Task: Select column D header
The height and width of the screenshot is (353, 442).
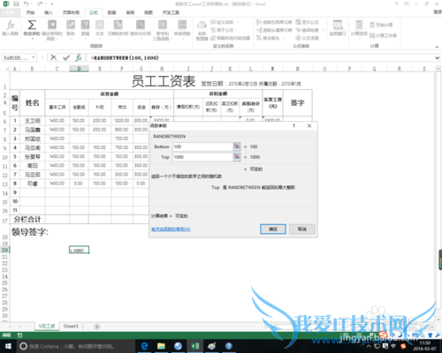Action: (79, 69)
